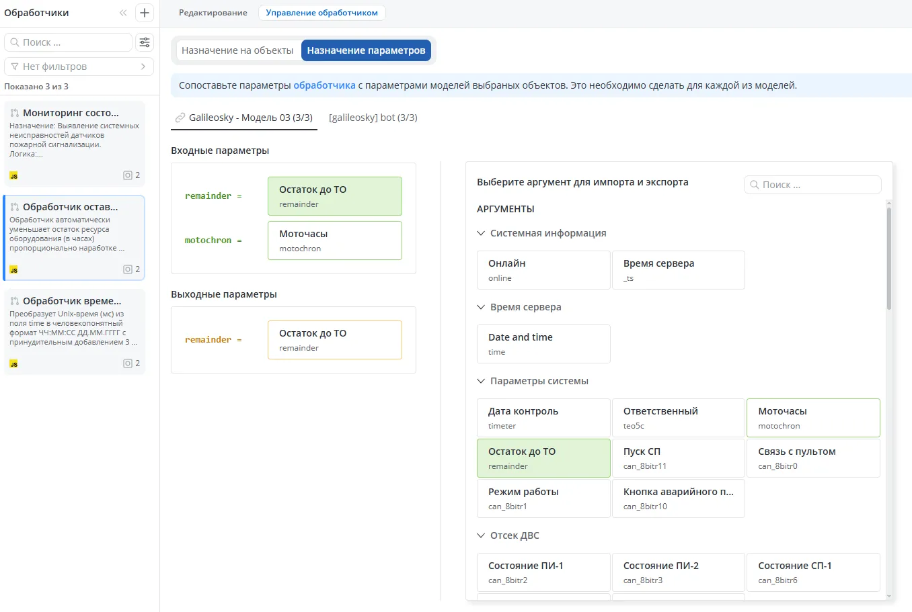Click the objects counter icon on Мониторинг card
Image resolution: width=912 pixels, height=612 pixels.
[x=127, y=175]
